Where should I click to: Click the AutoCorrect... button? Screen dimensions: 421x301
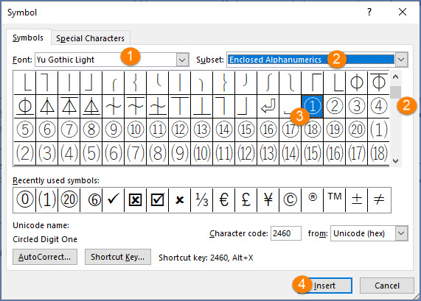(x=44, y=257)
